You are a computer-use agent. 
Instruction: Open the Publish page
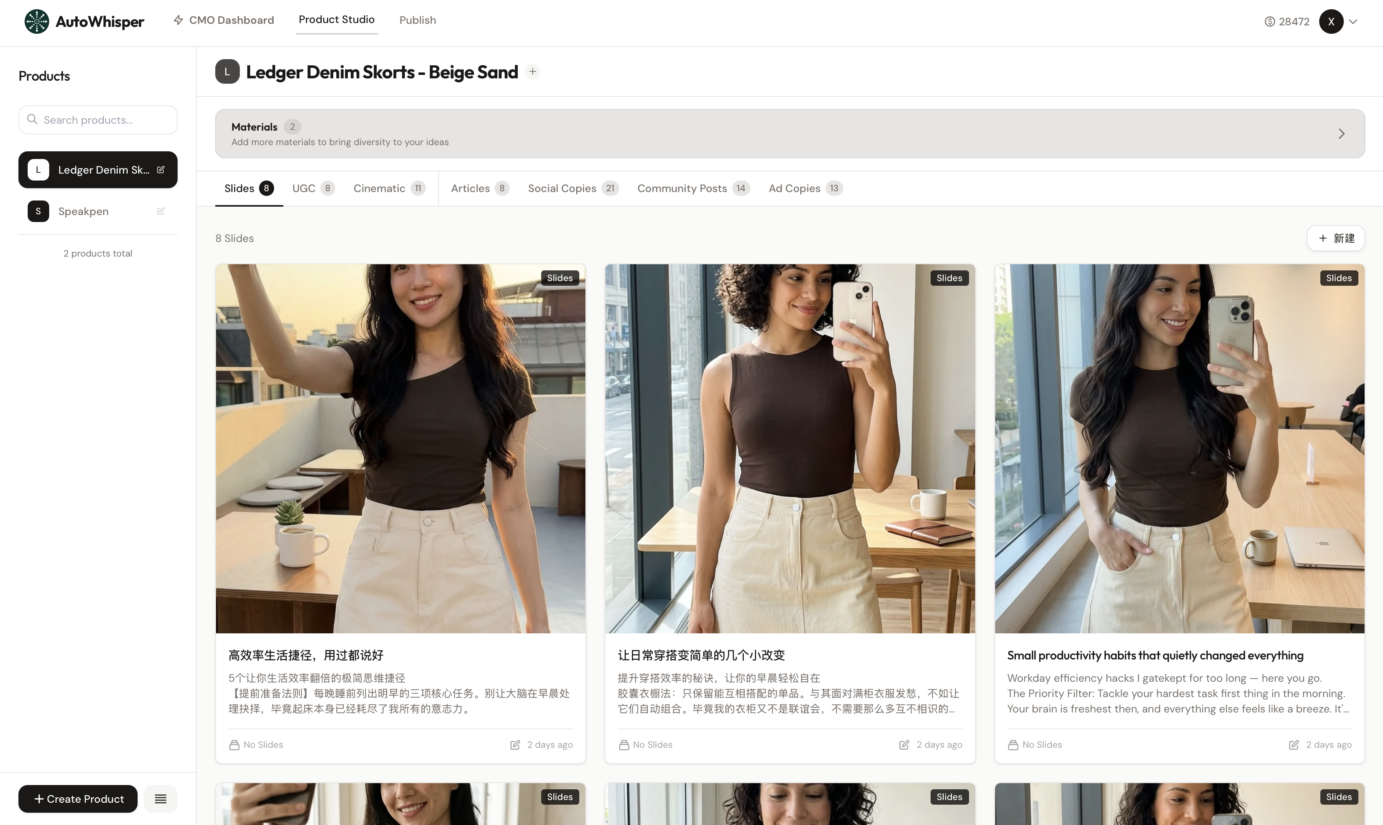tap(417, 20)
